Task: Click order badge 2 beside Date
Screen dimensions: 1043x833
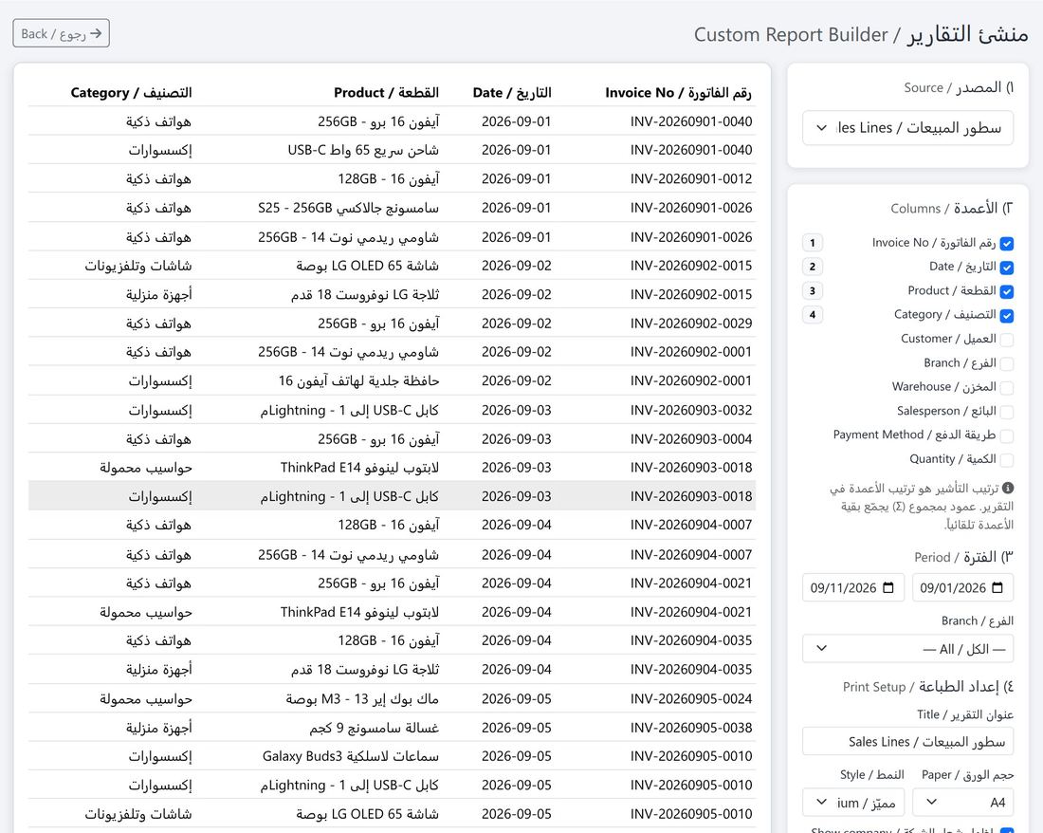Action: (x=813, y=267)
